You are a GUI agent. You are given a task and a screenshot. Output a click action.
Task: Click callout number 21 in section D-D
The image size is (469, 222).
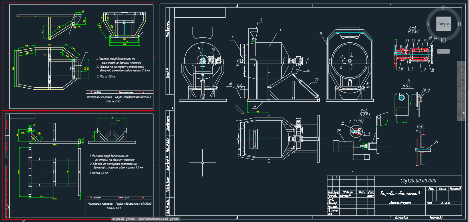(x=436, y=142)
